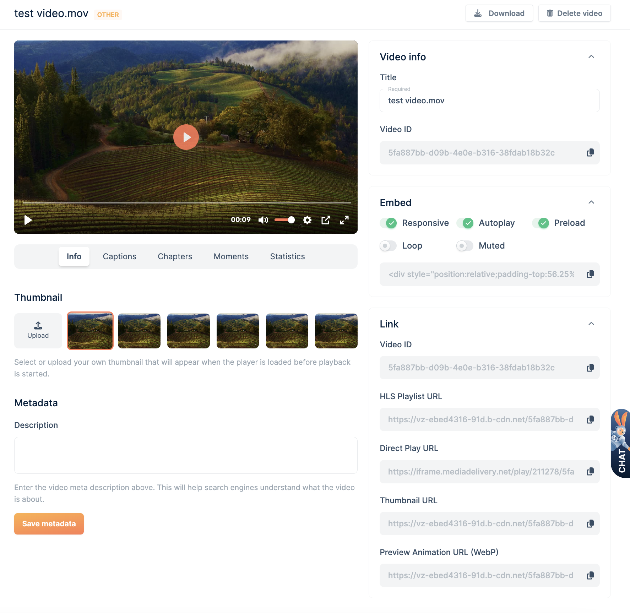This screenshot has height=613, width=630.
Task: Choose the fourth thumbnail option
Action: point(238,331)
